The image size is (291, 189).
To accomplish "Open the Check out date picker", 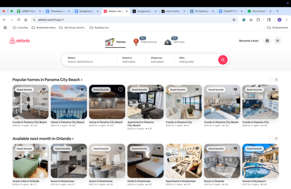I will [x=160, y=60].
